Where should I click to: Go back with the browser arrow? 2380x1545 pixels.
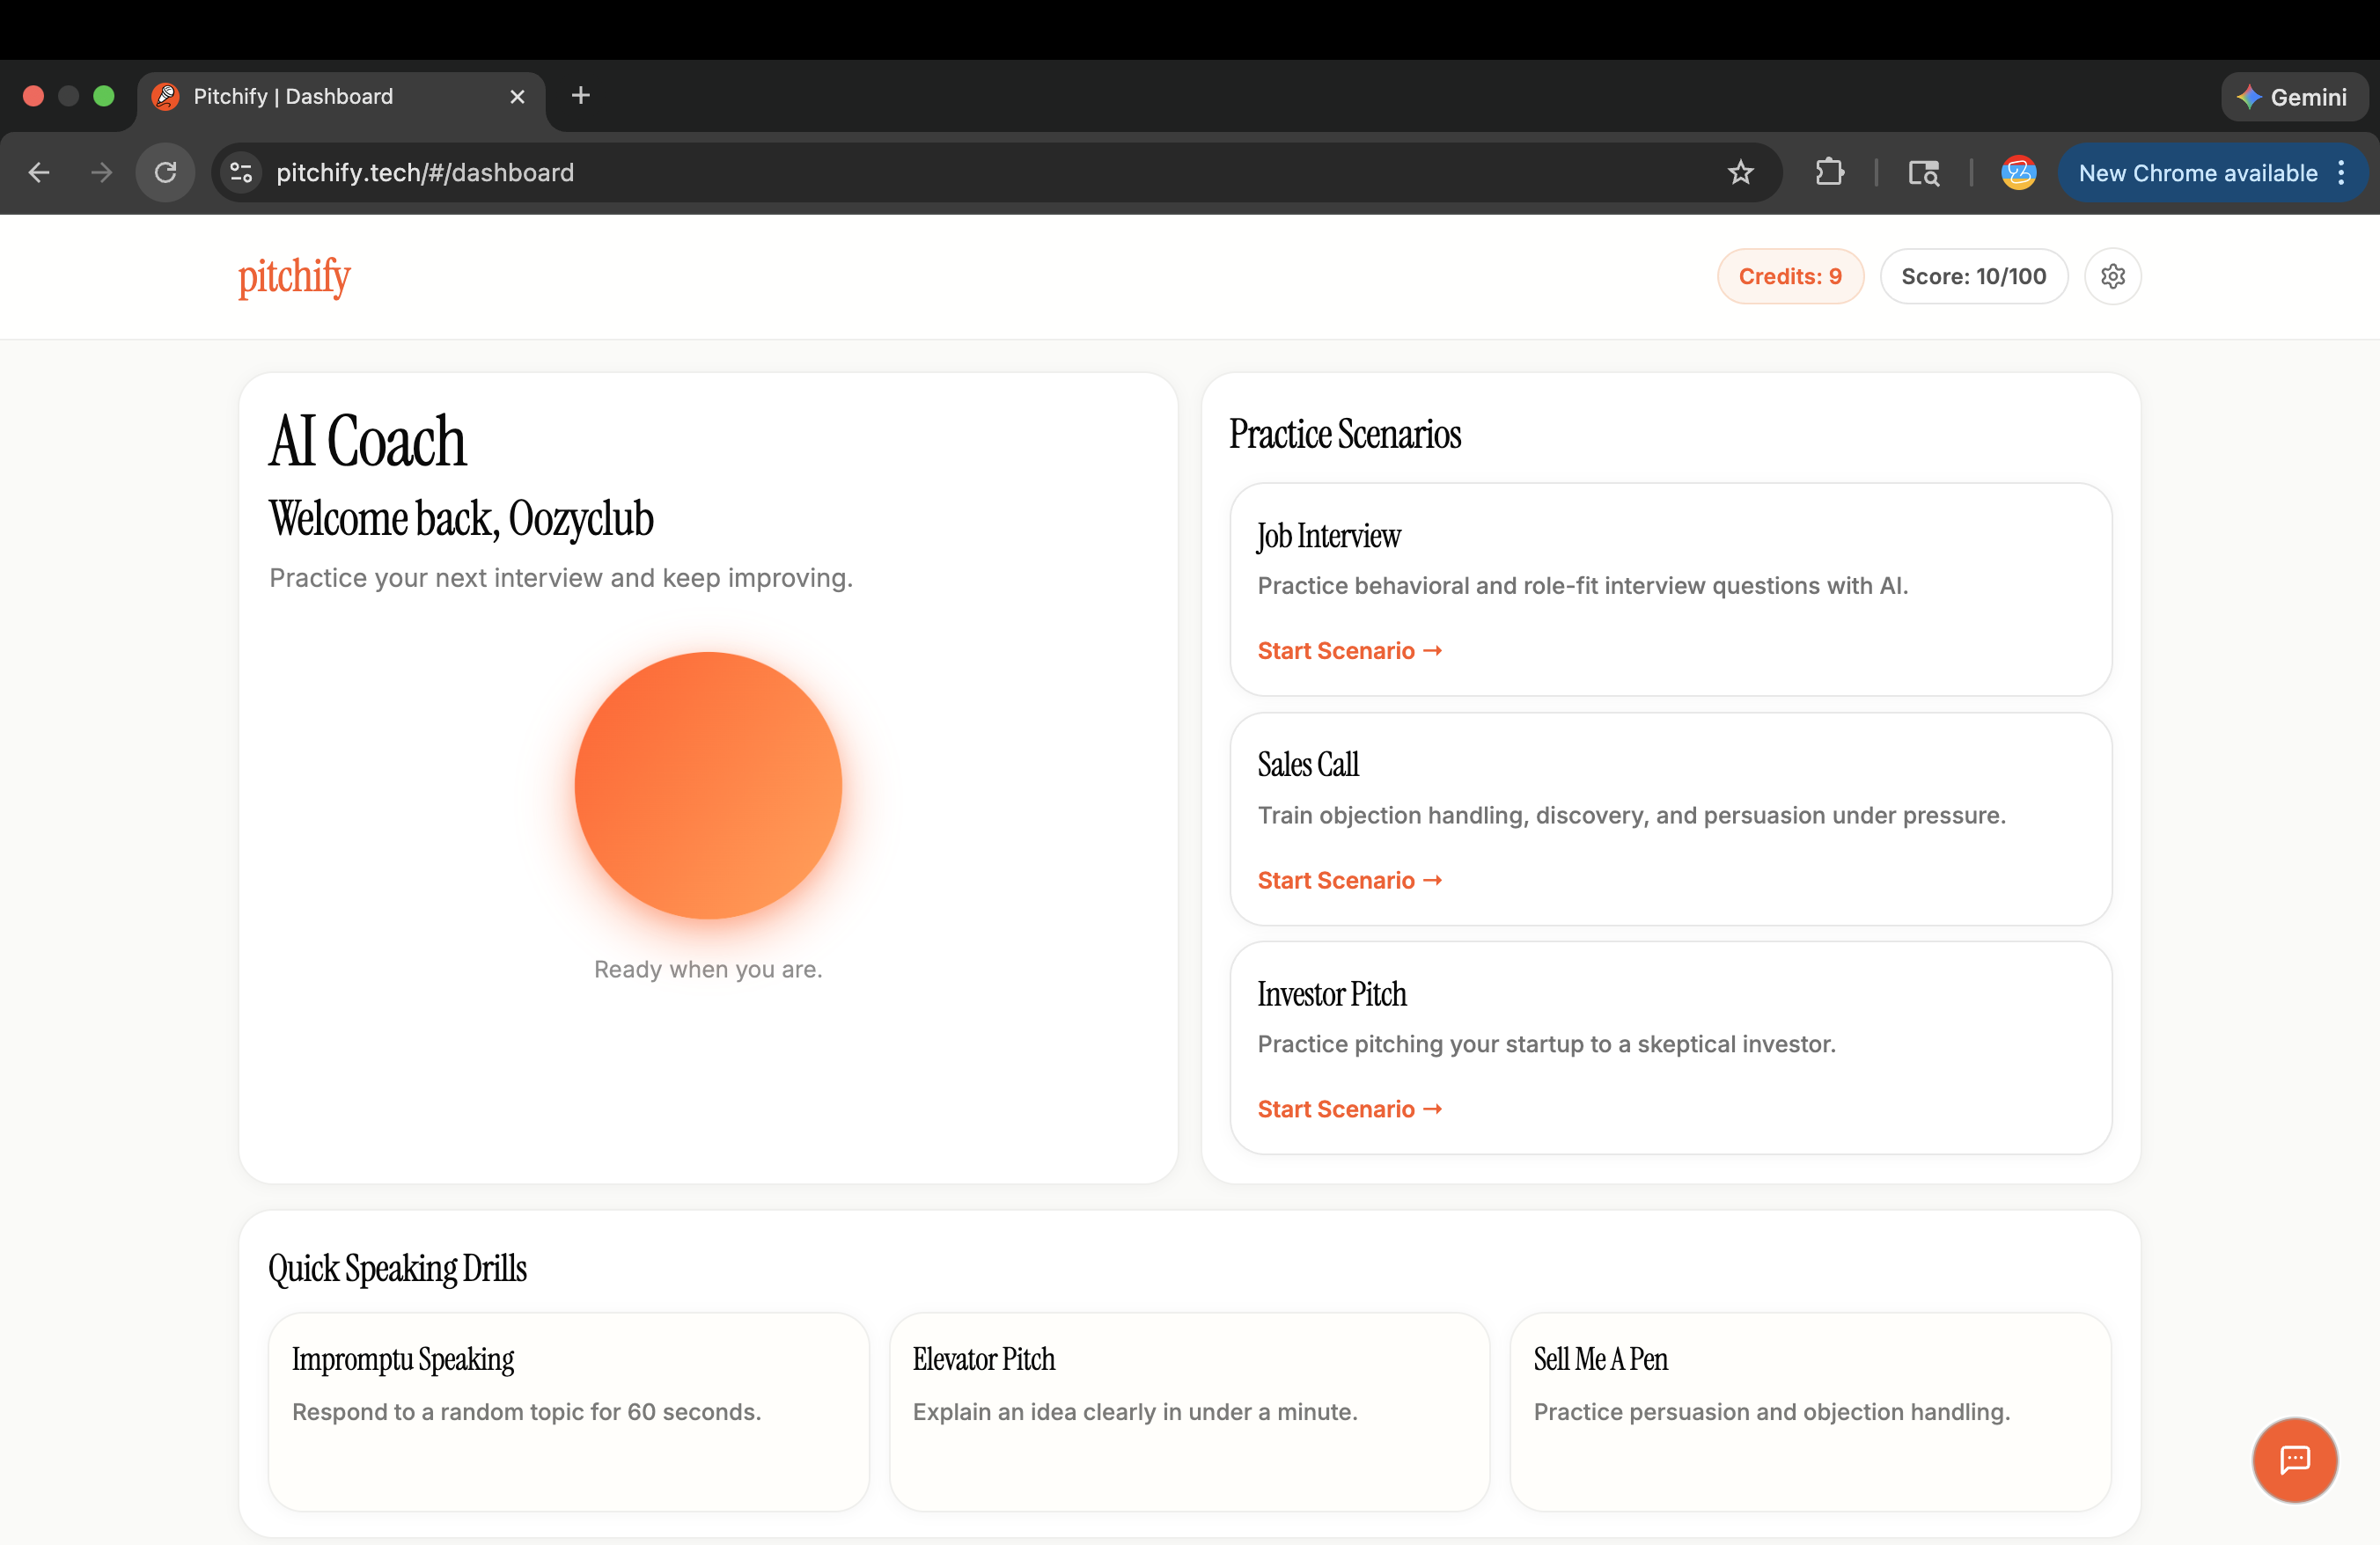pyautogui.click(x=39, y=172)
